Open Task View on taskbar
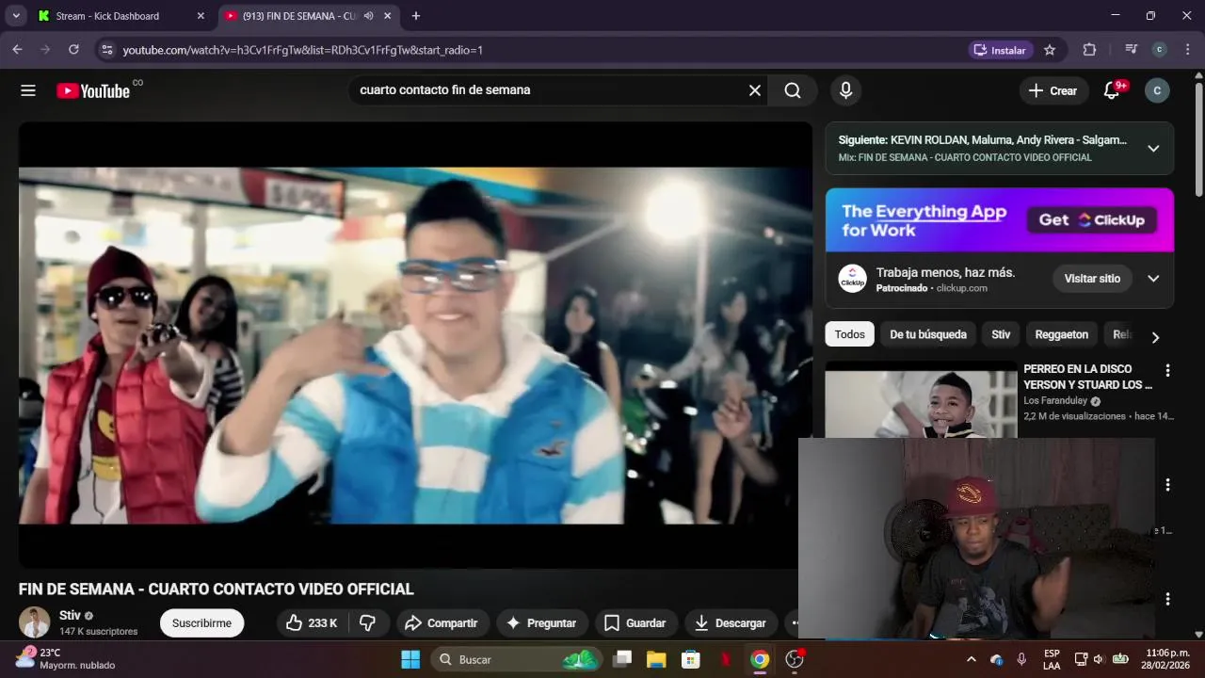1205x678 pixels. [621, 659]
